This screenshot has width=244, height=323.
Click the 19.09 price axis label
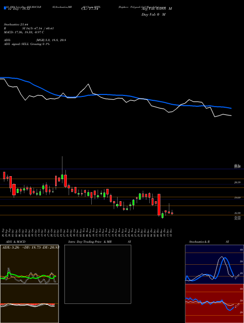[237, 198]
